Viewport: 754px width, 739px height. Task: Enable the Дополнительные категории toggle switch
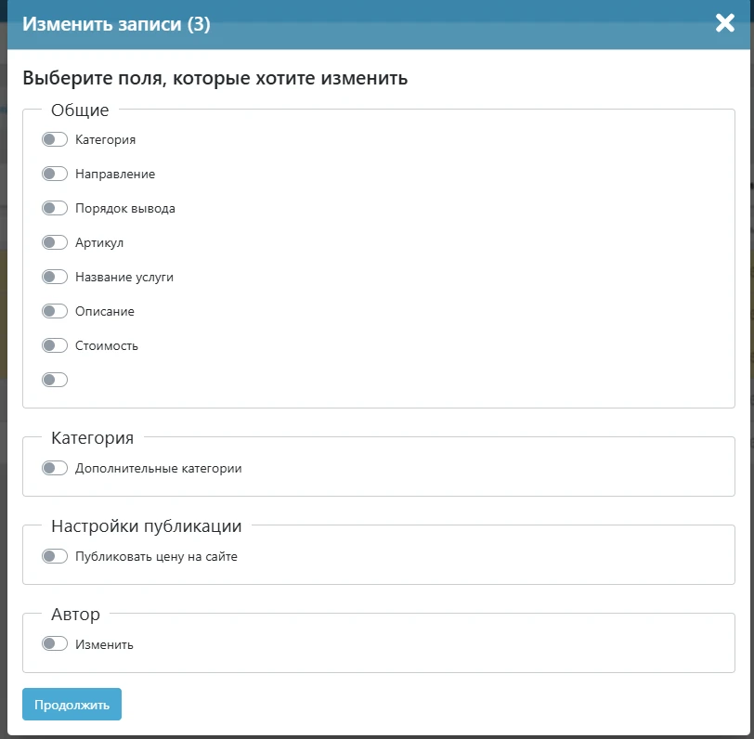[55, 468]
